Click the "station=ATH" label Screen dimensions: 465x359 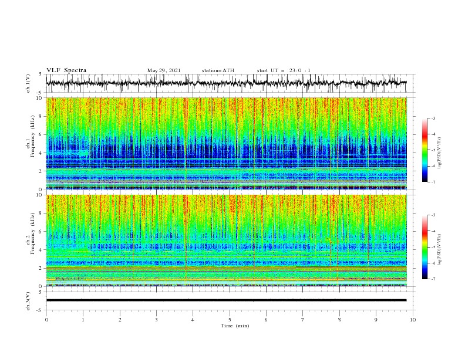[218, 70]
